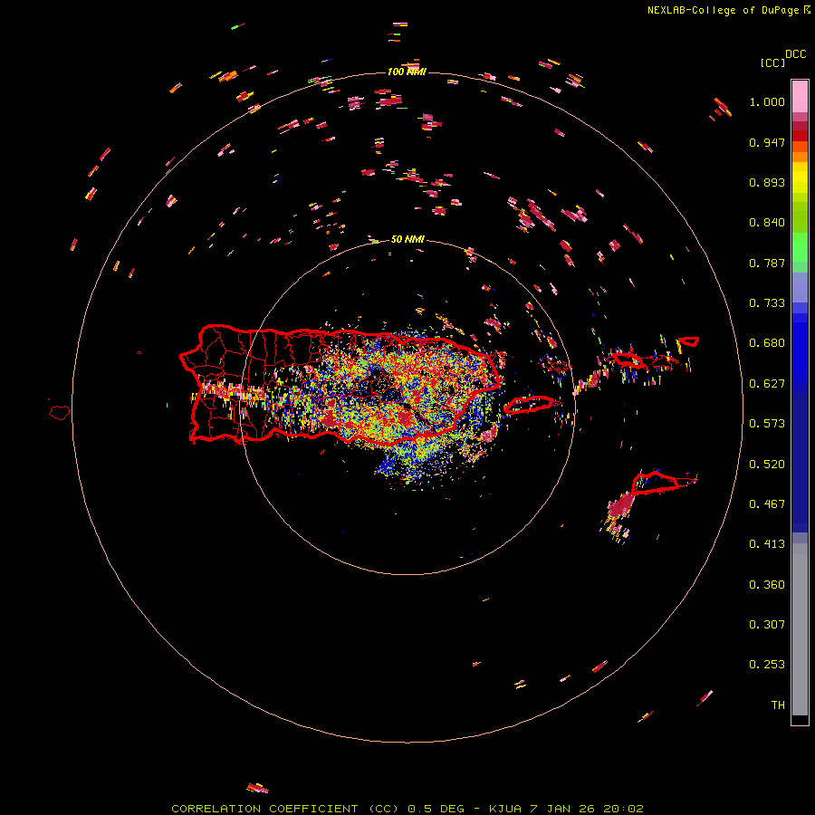815x815 pixels.
Task: Click the pink top segment of the colorbar
Action: [x=800, y=97]
